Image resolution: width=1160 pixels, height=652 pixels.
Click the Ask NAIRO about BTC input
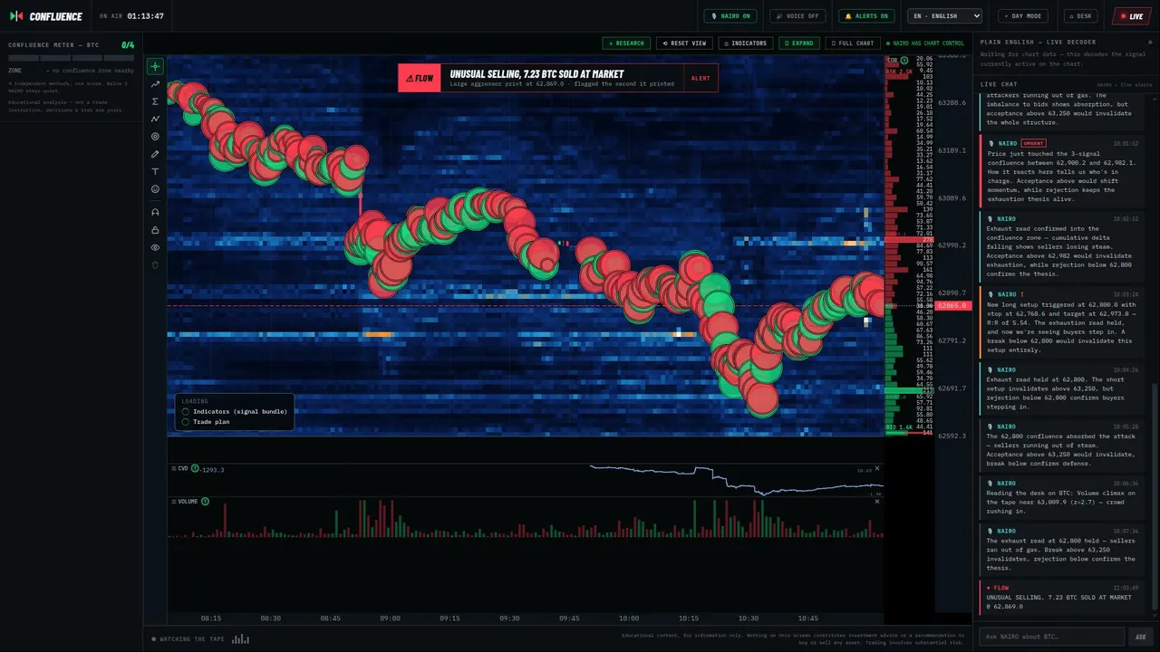pos(1051,637)
